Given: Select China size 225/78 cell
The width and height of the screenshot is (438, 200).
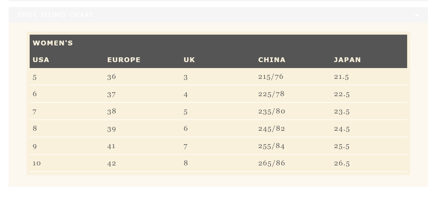Looking at the screenshot, I should pyautogui.click(x=271, y=94).
